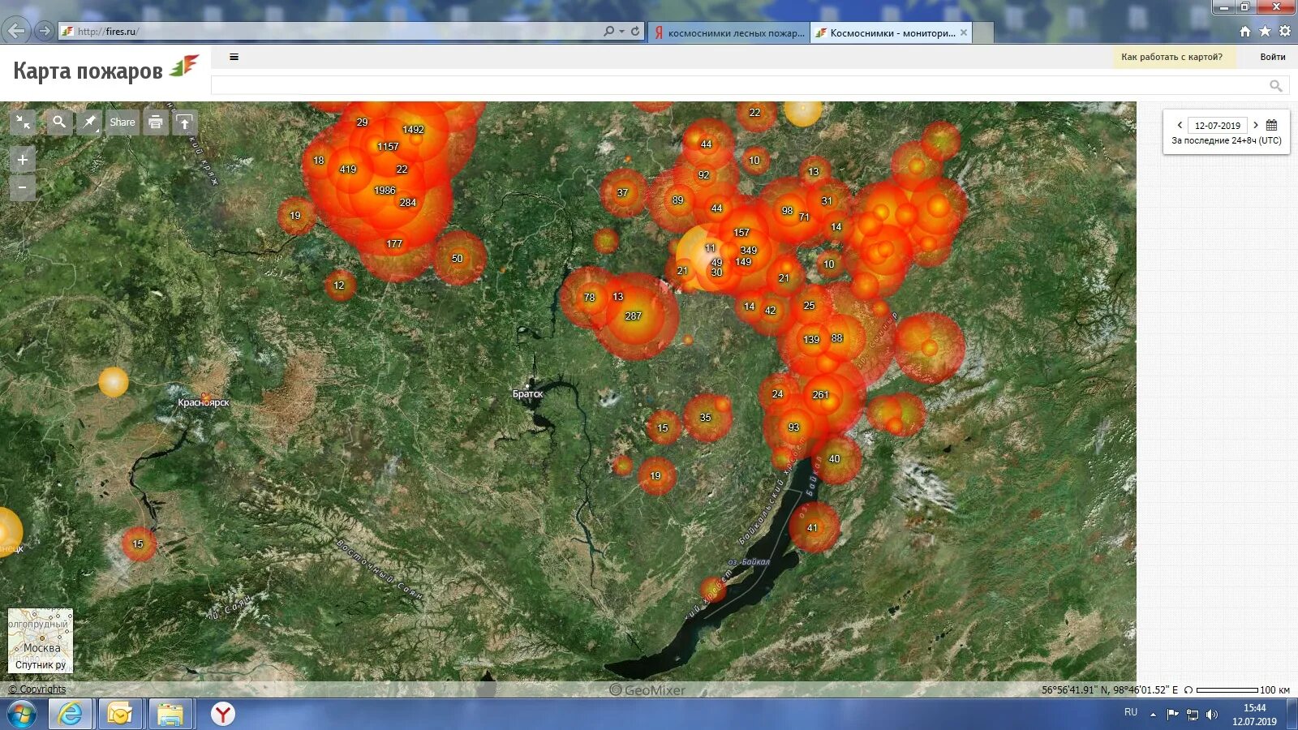Close the 'Космоснимки - монитори...' tab
The height and width of the screenshot is (730, 1298).
click(964, 33)
